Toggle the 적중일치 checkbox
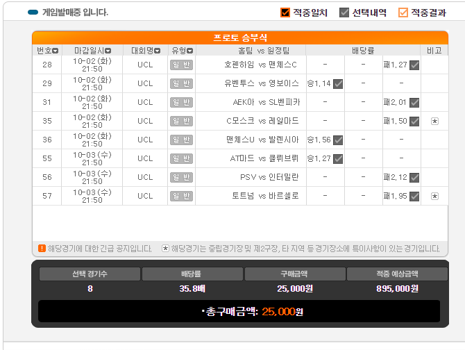 point(285,12)
